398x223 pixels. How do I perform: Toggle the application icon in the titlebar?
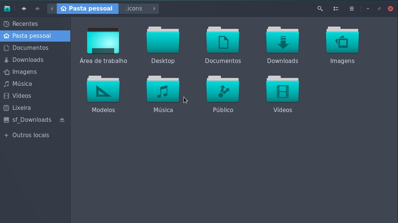pyautogui.click(x=7, y=8)
